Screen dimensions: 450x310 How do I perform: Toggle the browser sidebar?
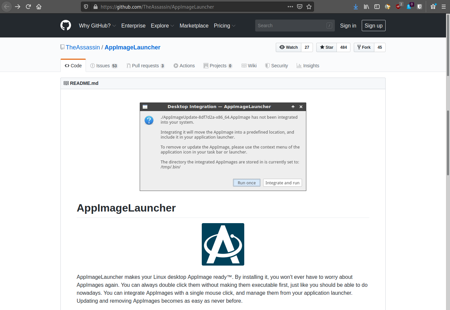(377, 7)
